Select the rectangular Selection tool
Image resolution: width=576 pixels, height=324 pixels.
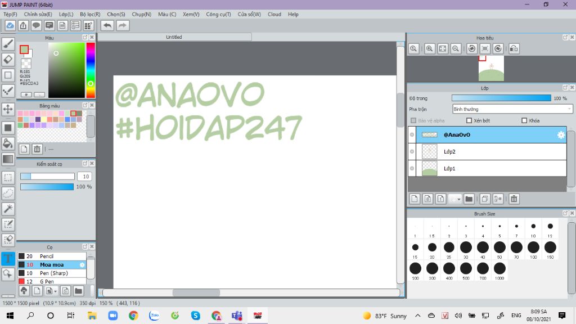coord(8,178)
